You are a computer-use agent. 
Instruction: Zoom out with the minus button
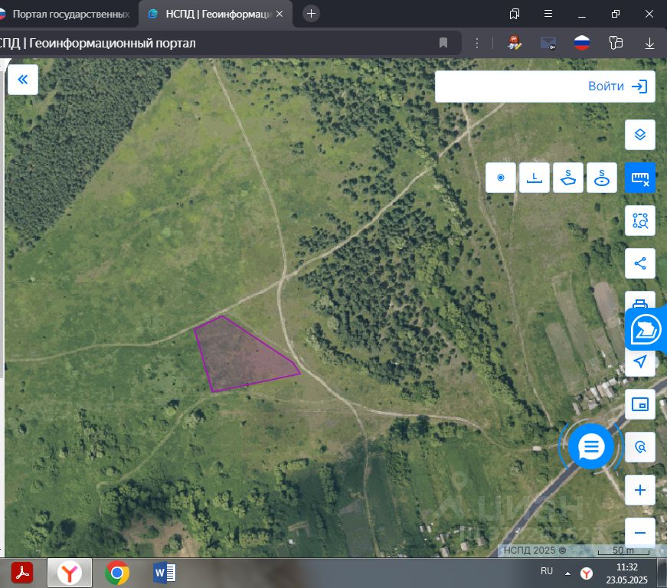coord(639,532)
